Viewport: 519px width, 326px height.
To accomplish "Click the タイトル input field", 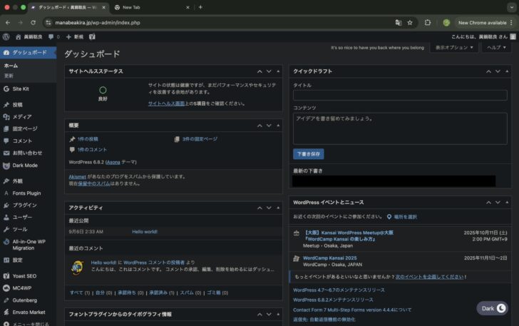I will pyautogui.click(x=400, y=95).
